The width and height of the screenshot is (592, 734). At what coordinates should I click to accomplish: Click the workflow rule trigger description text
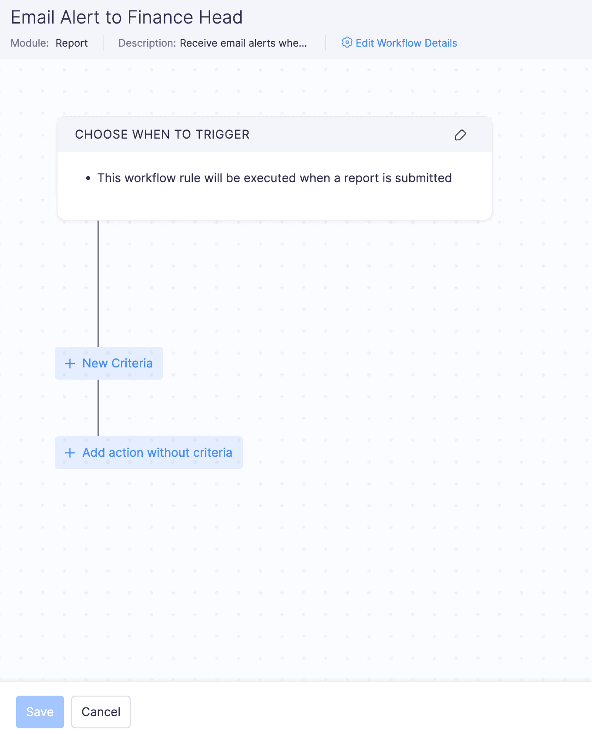click(274, 178)
